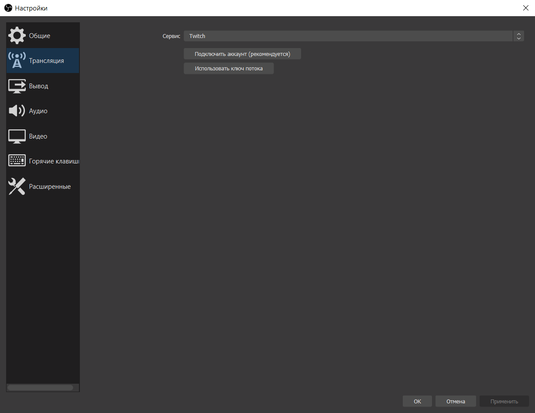Image resolution: width=535 pixels, height=413 pixels.
Task: Click the up-down arrows of Сервис combo box
Action: click(x=518, y=36)
